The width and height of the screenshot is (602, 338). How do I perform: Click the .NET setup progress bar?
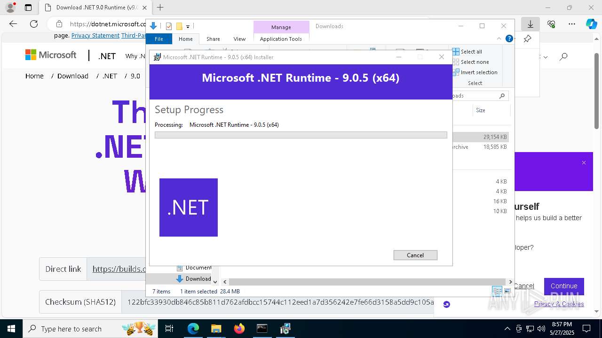(301, 135)
